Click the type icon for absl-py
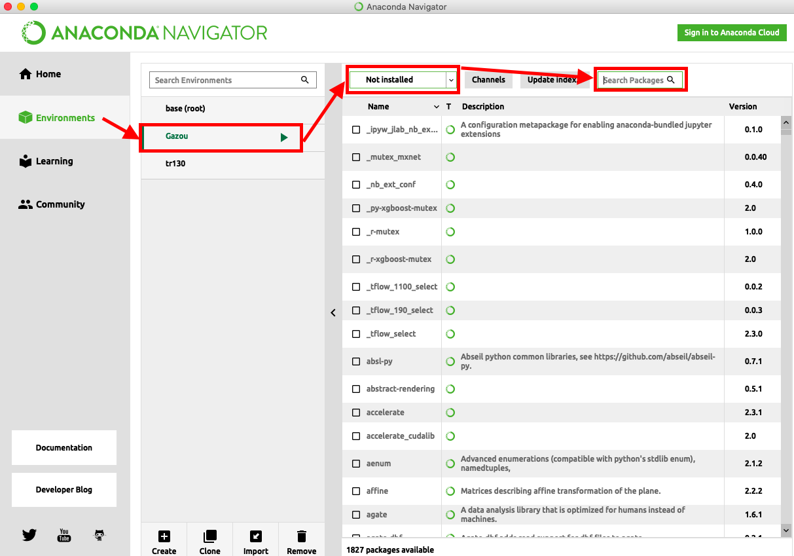794x556 pixels. tap(450, 361)
